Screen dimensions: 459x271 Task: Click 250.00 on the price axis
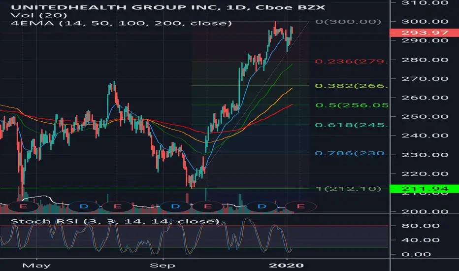click(x=425, y=117)
